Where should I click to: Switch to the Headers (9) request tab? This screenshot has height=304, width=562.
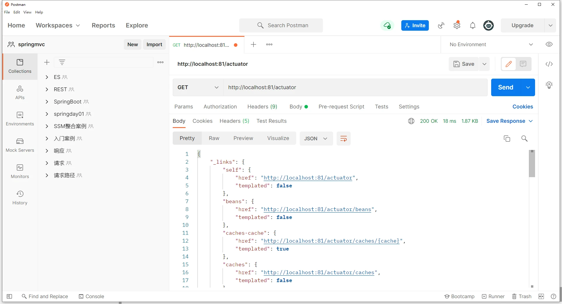262,107
